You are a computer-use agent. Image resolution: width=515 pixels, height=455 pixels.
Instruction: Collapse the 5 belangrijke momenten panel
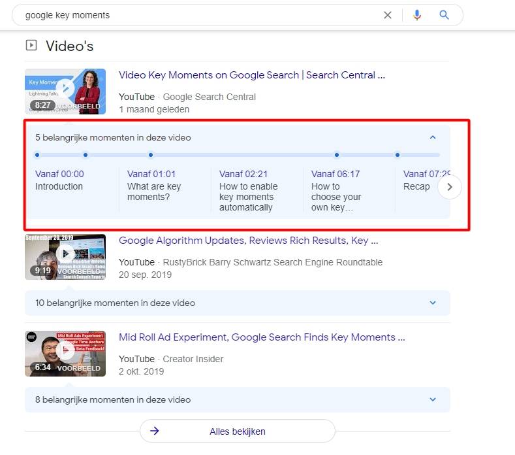(433, 137)
